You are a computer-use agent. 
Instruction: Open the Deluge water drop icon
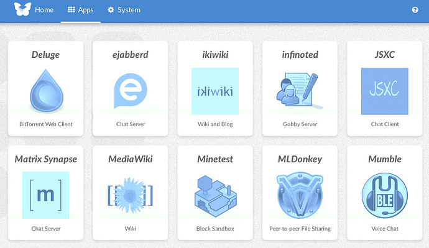(46, 91)
